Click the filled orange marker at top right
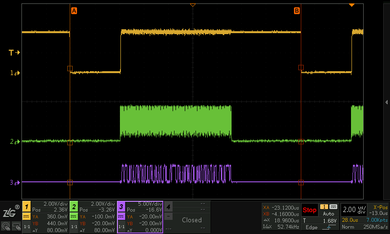The image size is (390, 234). (351, 5)
